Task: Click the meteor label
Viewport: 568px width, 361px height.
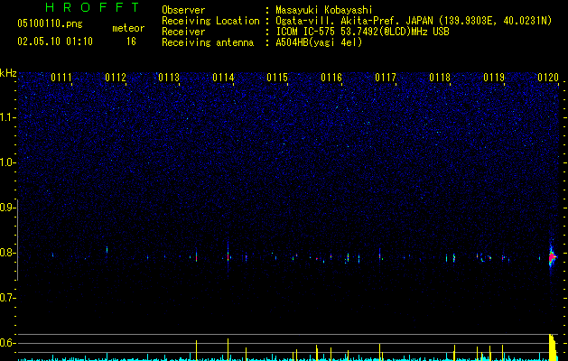Action: 128,28
